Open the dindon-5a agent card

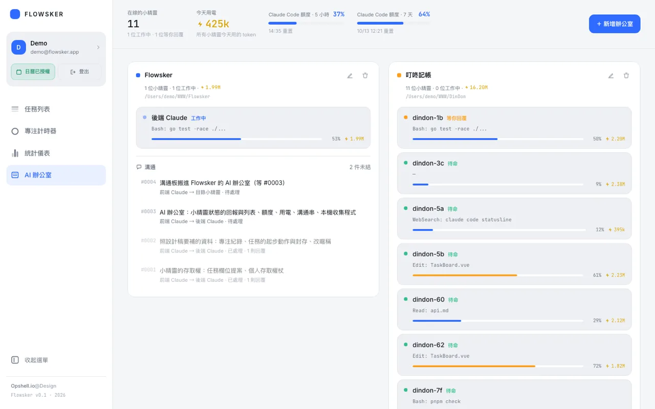tap(514, 218)
